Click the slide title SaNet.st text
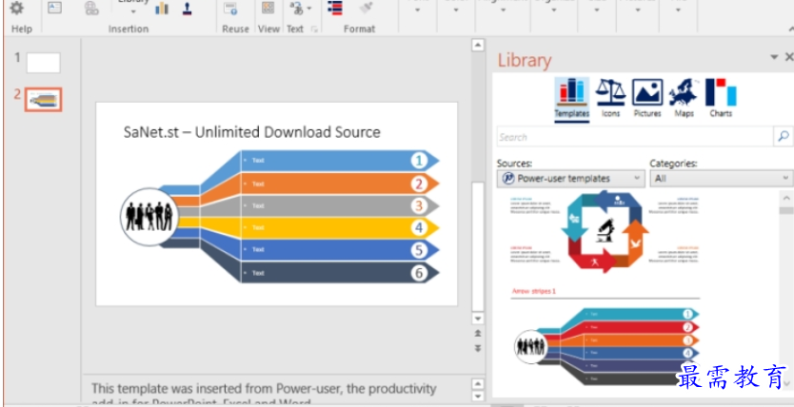Image resolution: width=794 pixels, height=407 pixels. [251, 132]
